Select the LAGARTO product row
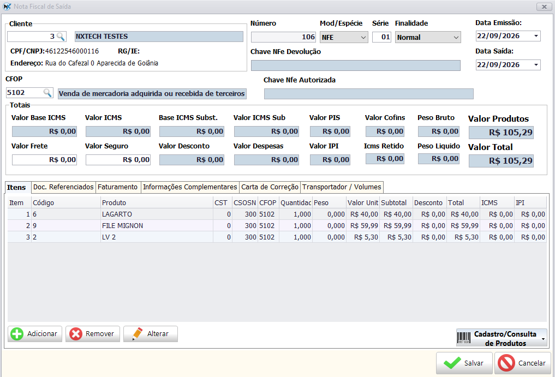This screenshot has width=555, height=377. [277, 214]
